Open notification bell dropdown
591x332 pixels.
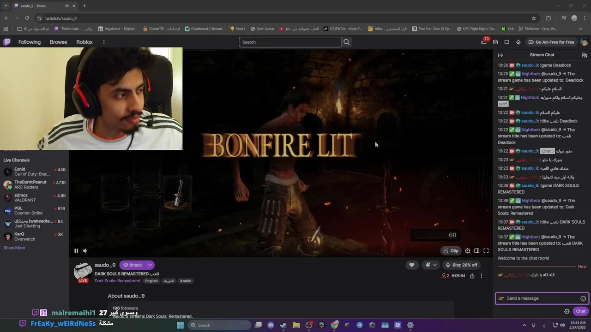tap(431, 265)
